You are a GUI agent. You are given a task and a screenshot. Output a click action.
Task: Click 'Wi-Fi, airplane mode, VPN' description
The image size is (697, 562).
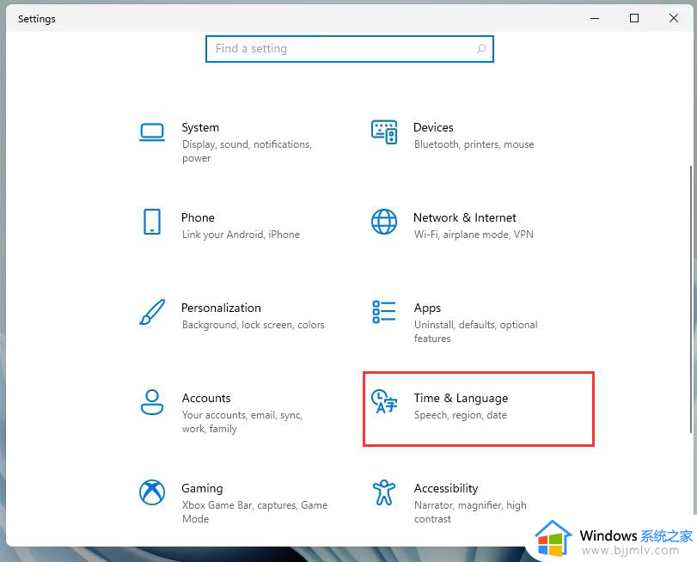[x=474, y=235]
